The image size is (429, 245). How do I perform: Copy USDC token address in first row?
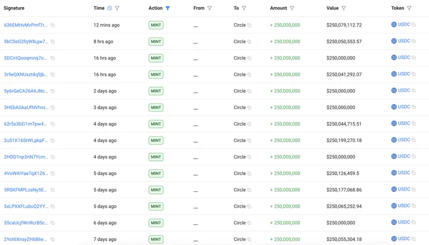coord(414,25)
